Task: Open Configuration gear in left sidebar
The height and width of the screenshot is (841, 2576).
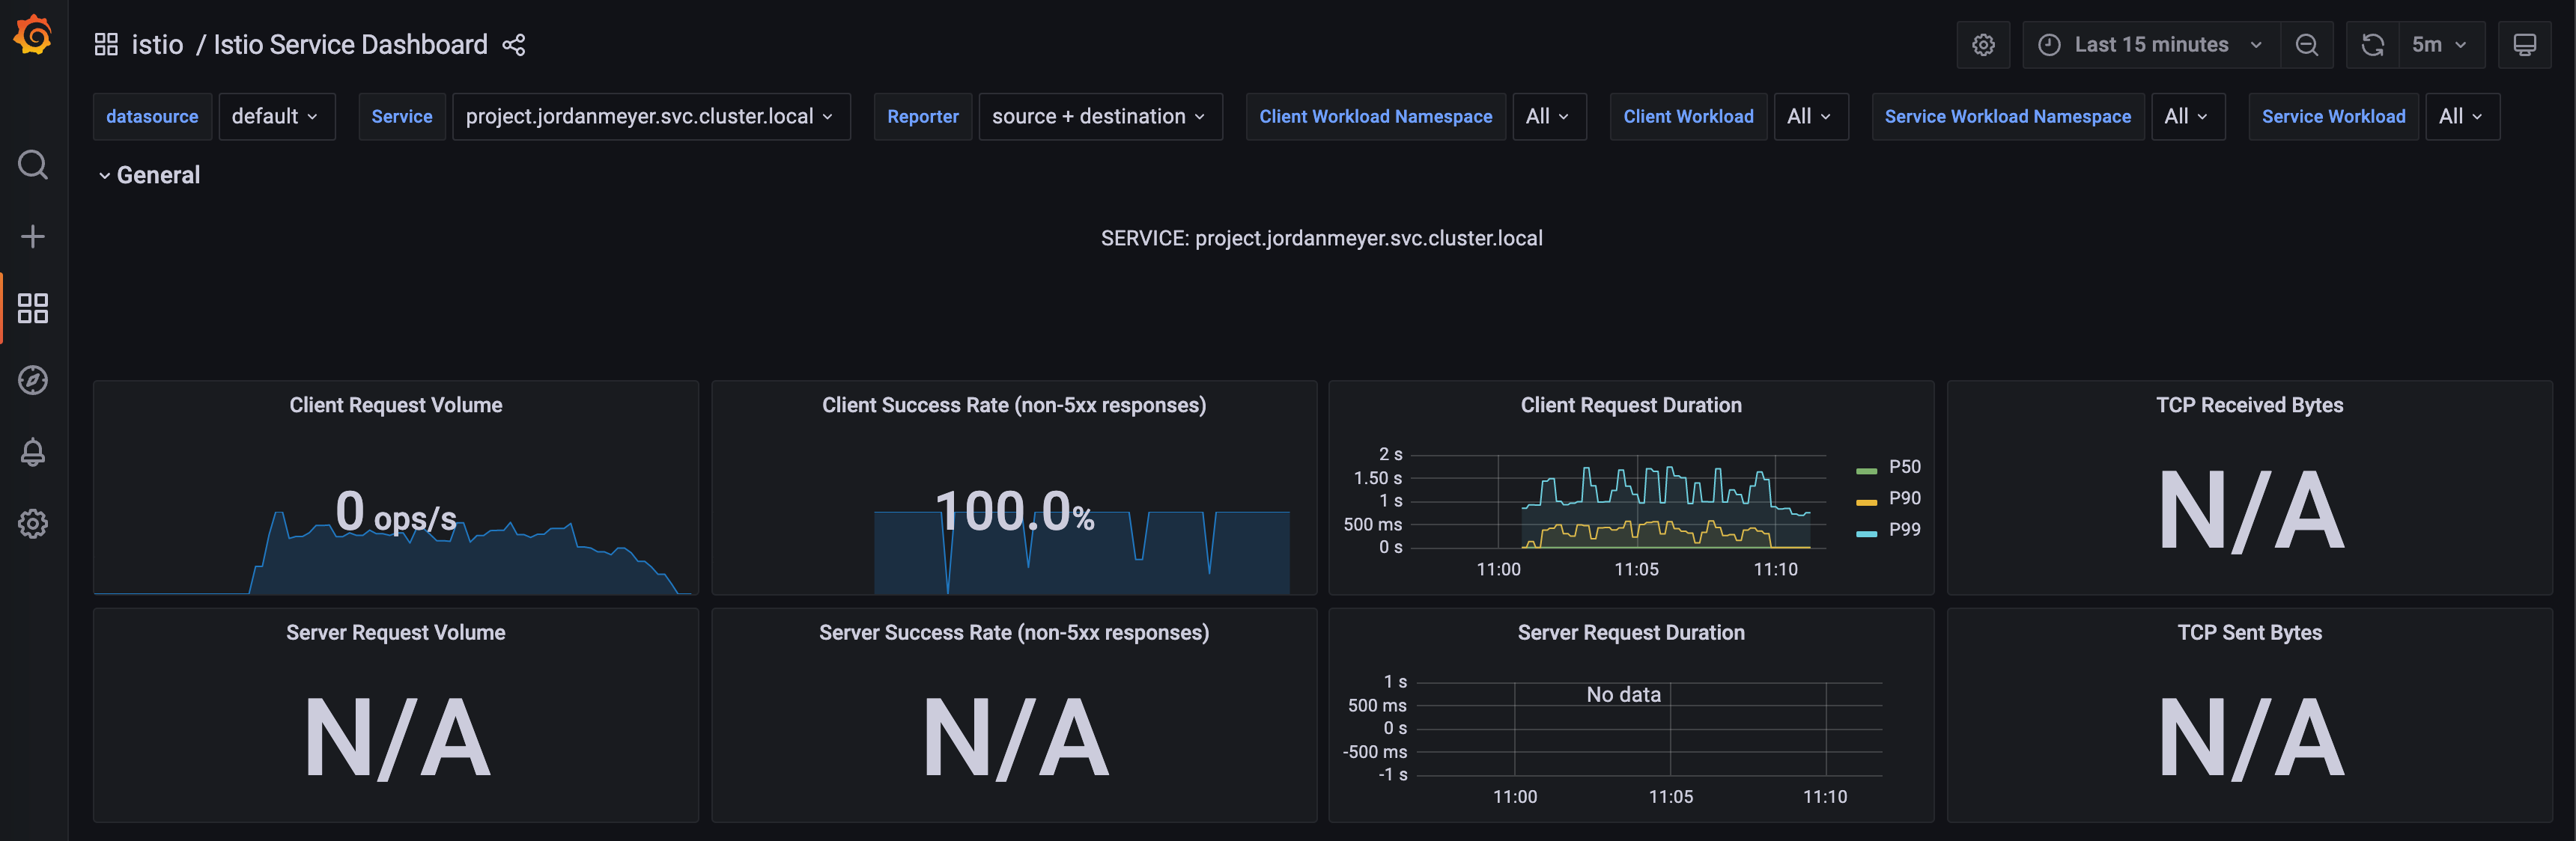Action: point(33,525)
